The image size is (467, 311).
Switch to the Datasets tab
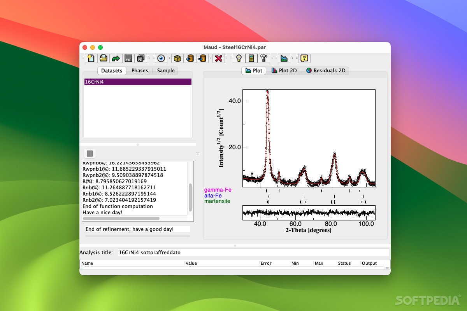(x=112, y=70)
